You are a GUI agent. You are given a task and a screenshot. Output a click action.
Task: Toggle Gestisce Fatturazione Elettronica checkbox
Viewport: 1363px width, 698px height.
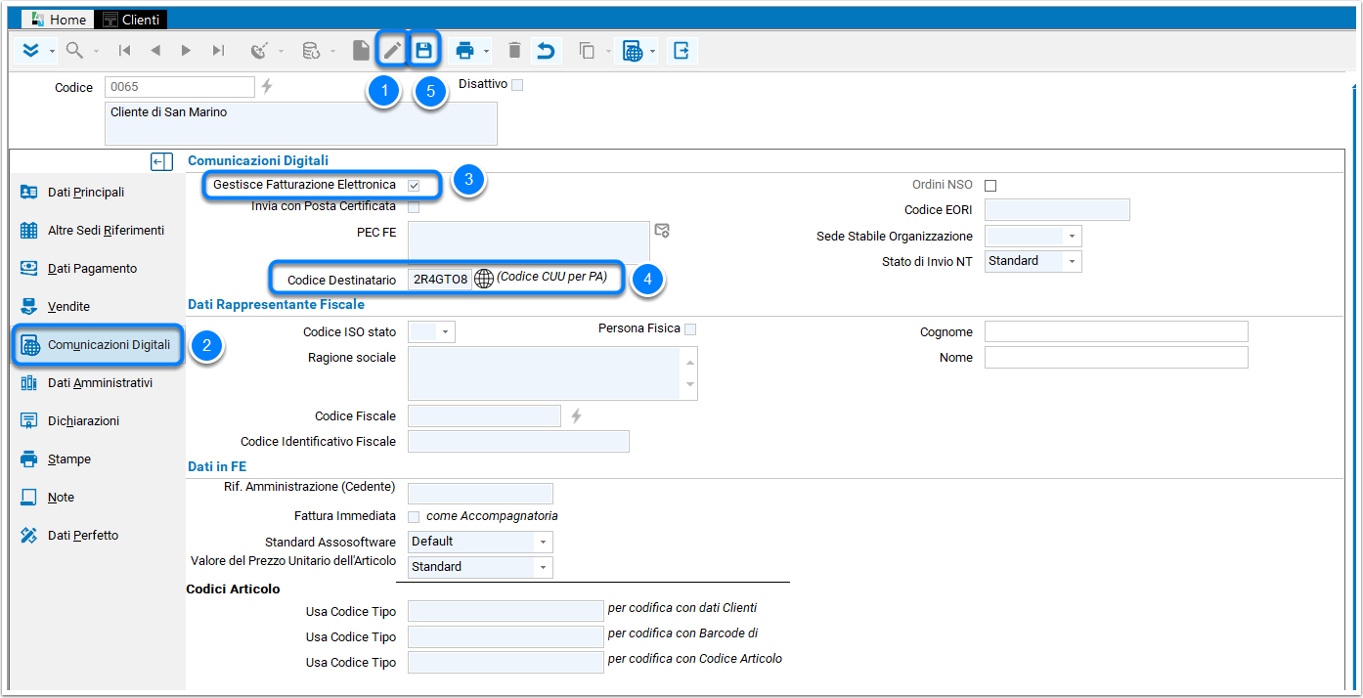coord(414,185)
